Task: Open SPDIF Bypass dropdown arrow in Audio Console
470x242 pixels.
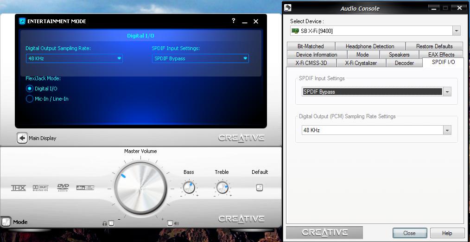Action: [x=447, y=92]
